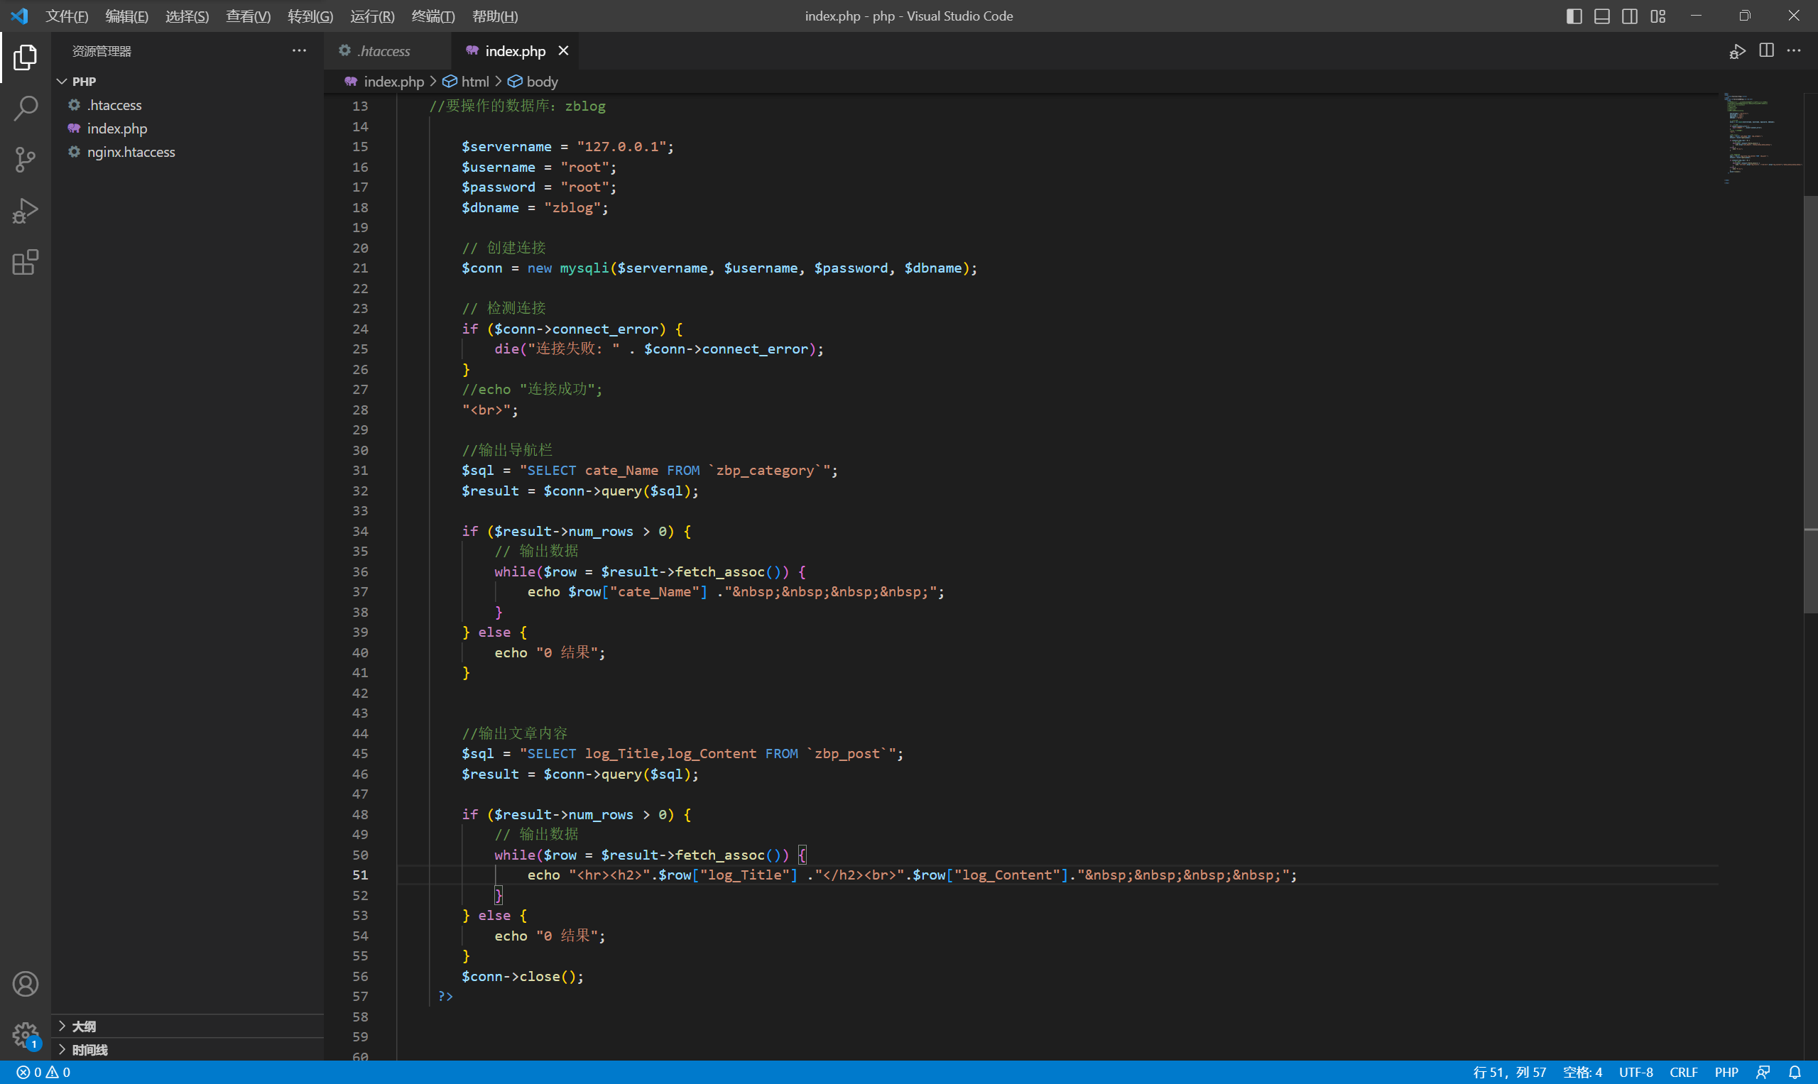Open nginx.htaccess file in explorer
The image size is (1818, 1084).
coord(131,152)
